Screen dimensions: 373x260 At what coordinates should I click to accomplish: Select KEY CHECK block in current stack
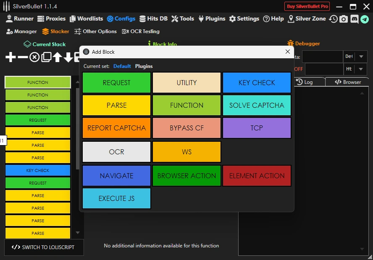(38, 171)
